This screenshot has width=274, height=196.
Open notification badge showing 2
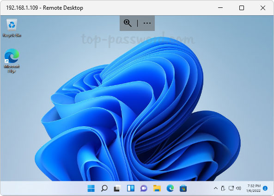(265, 188)
